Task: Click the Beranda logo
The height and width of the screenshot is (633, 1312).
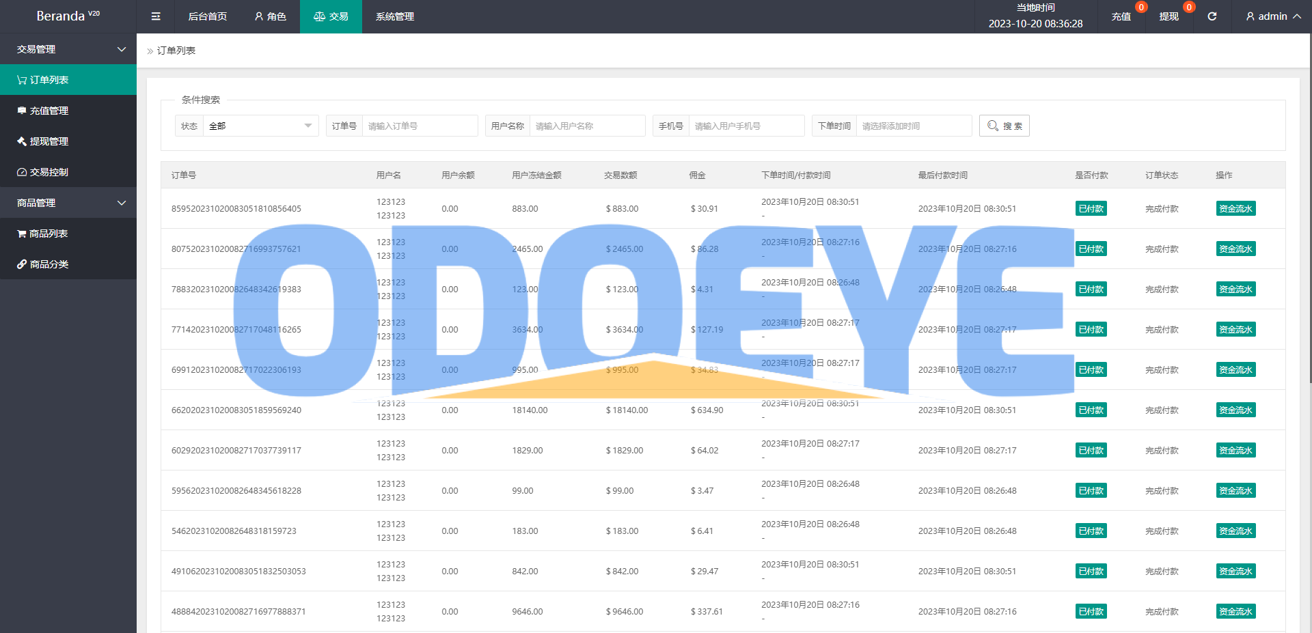Action: pyautogui.click(x=68, y=16)
